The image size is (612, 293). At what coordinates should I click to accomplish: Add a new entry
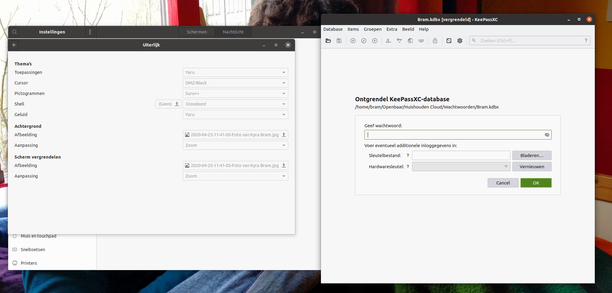click(353, 41)
